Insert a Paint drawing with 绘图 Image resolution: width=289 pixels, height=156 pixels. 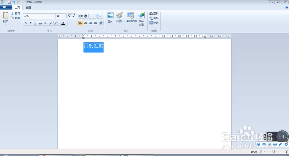coord(119,18)
